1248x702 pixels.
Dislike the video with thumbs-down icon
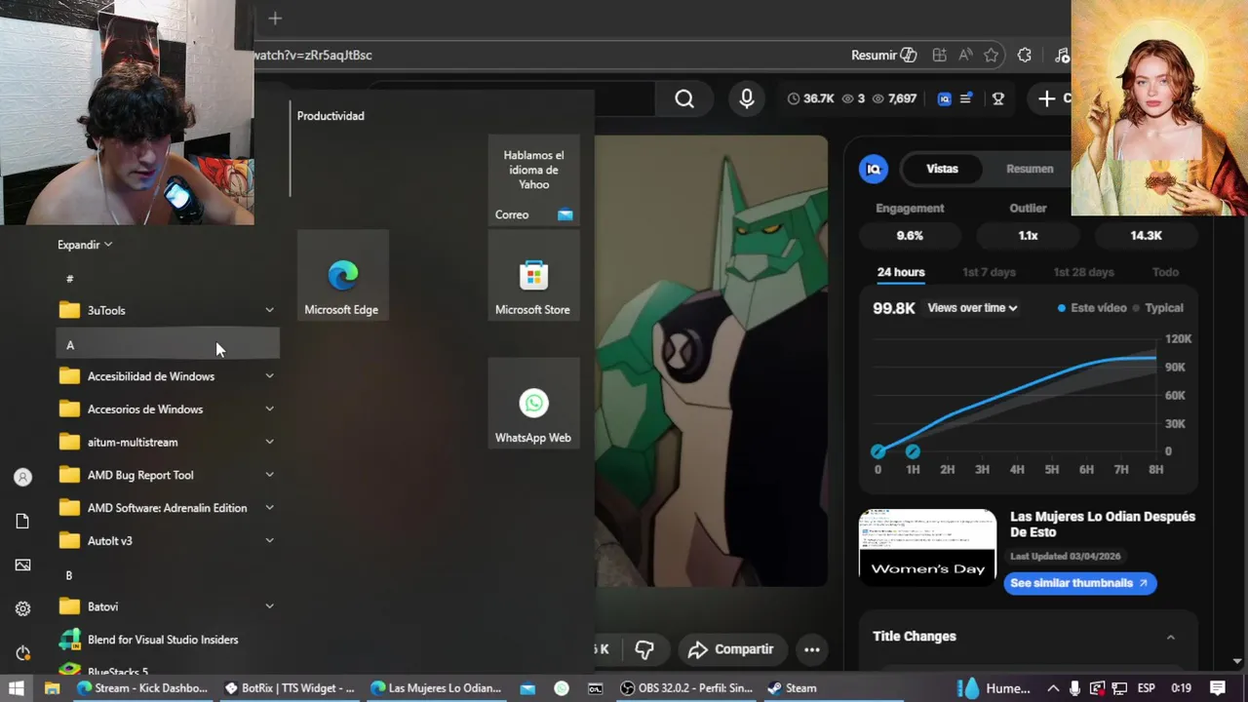[x=644, y=649]
